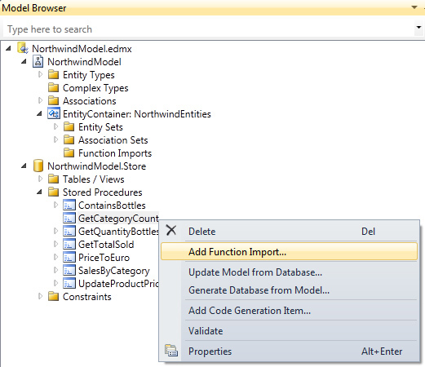Image resolution: width=425 pixels, height=367 pixels.
Task: Click the EntityContainer NorthwindEntities icon
Action: 54,113
